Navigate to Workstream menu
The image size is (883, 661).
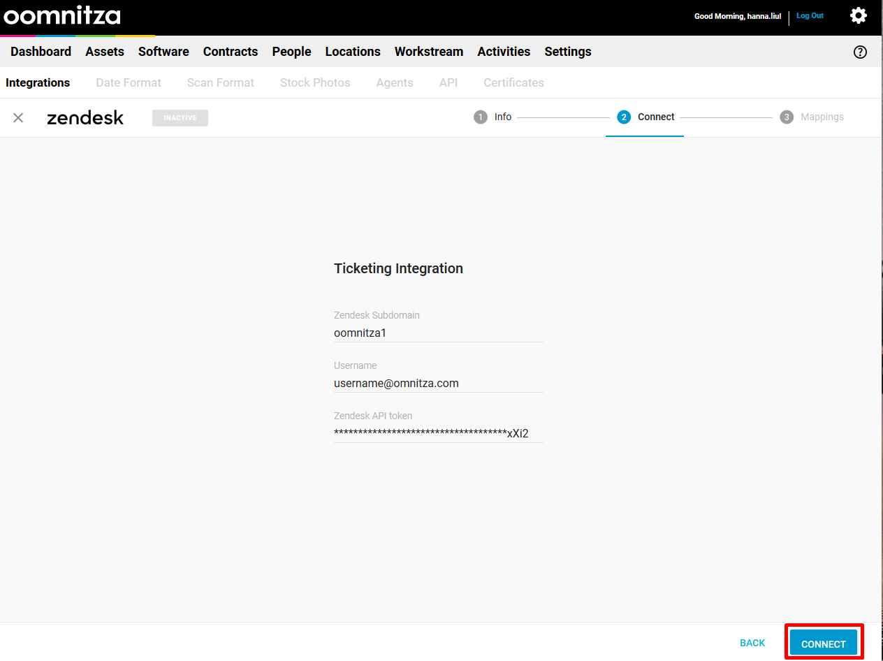pos(429,52)
